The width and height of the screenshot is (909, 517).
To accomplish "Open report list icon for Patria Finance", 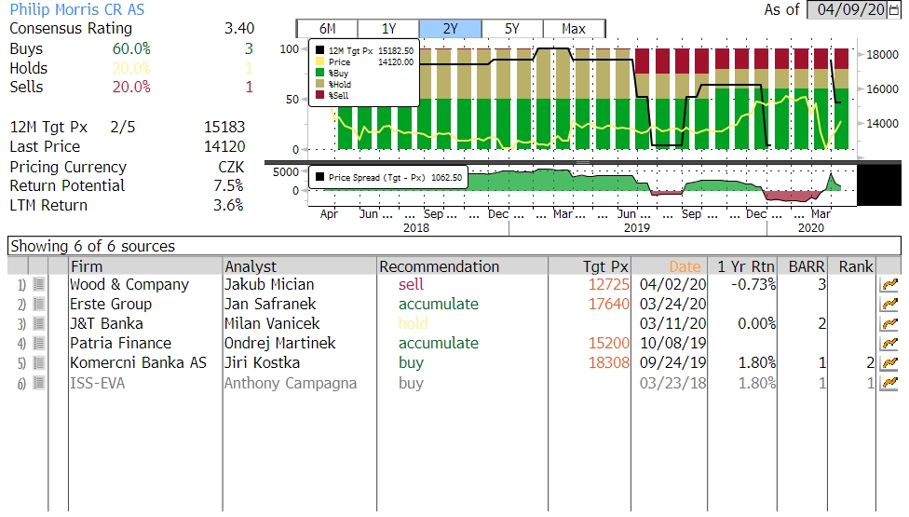I will pos(39,344).
